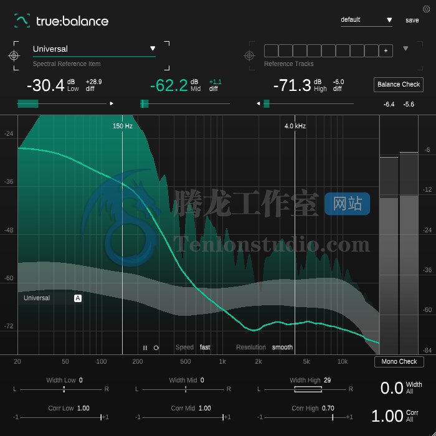Solo High band with left arrow
This screenshot has width=436, height=436.
pos(258,103)
